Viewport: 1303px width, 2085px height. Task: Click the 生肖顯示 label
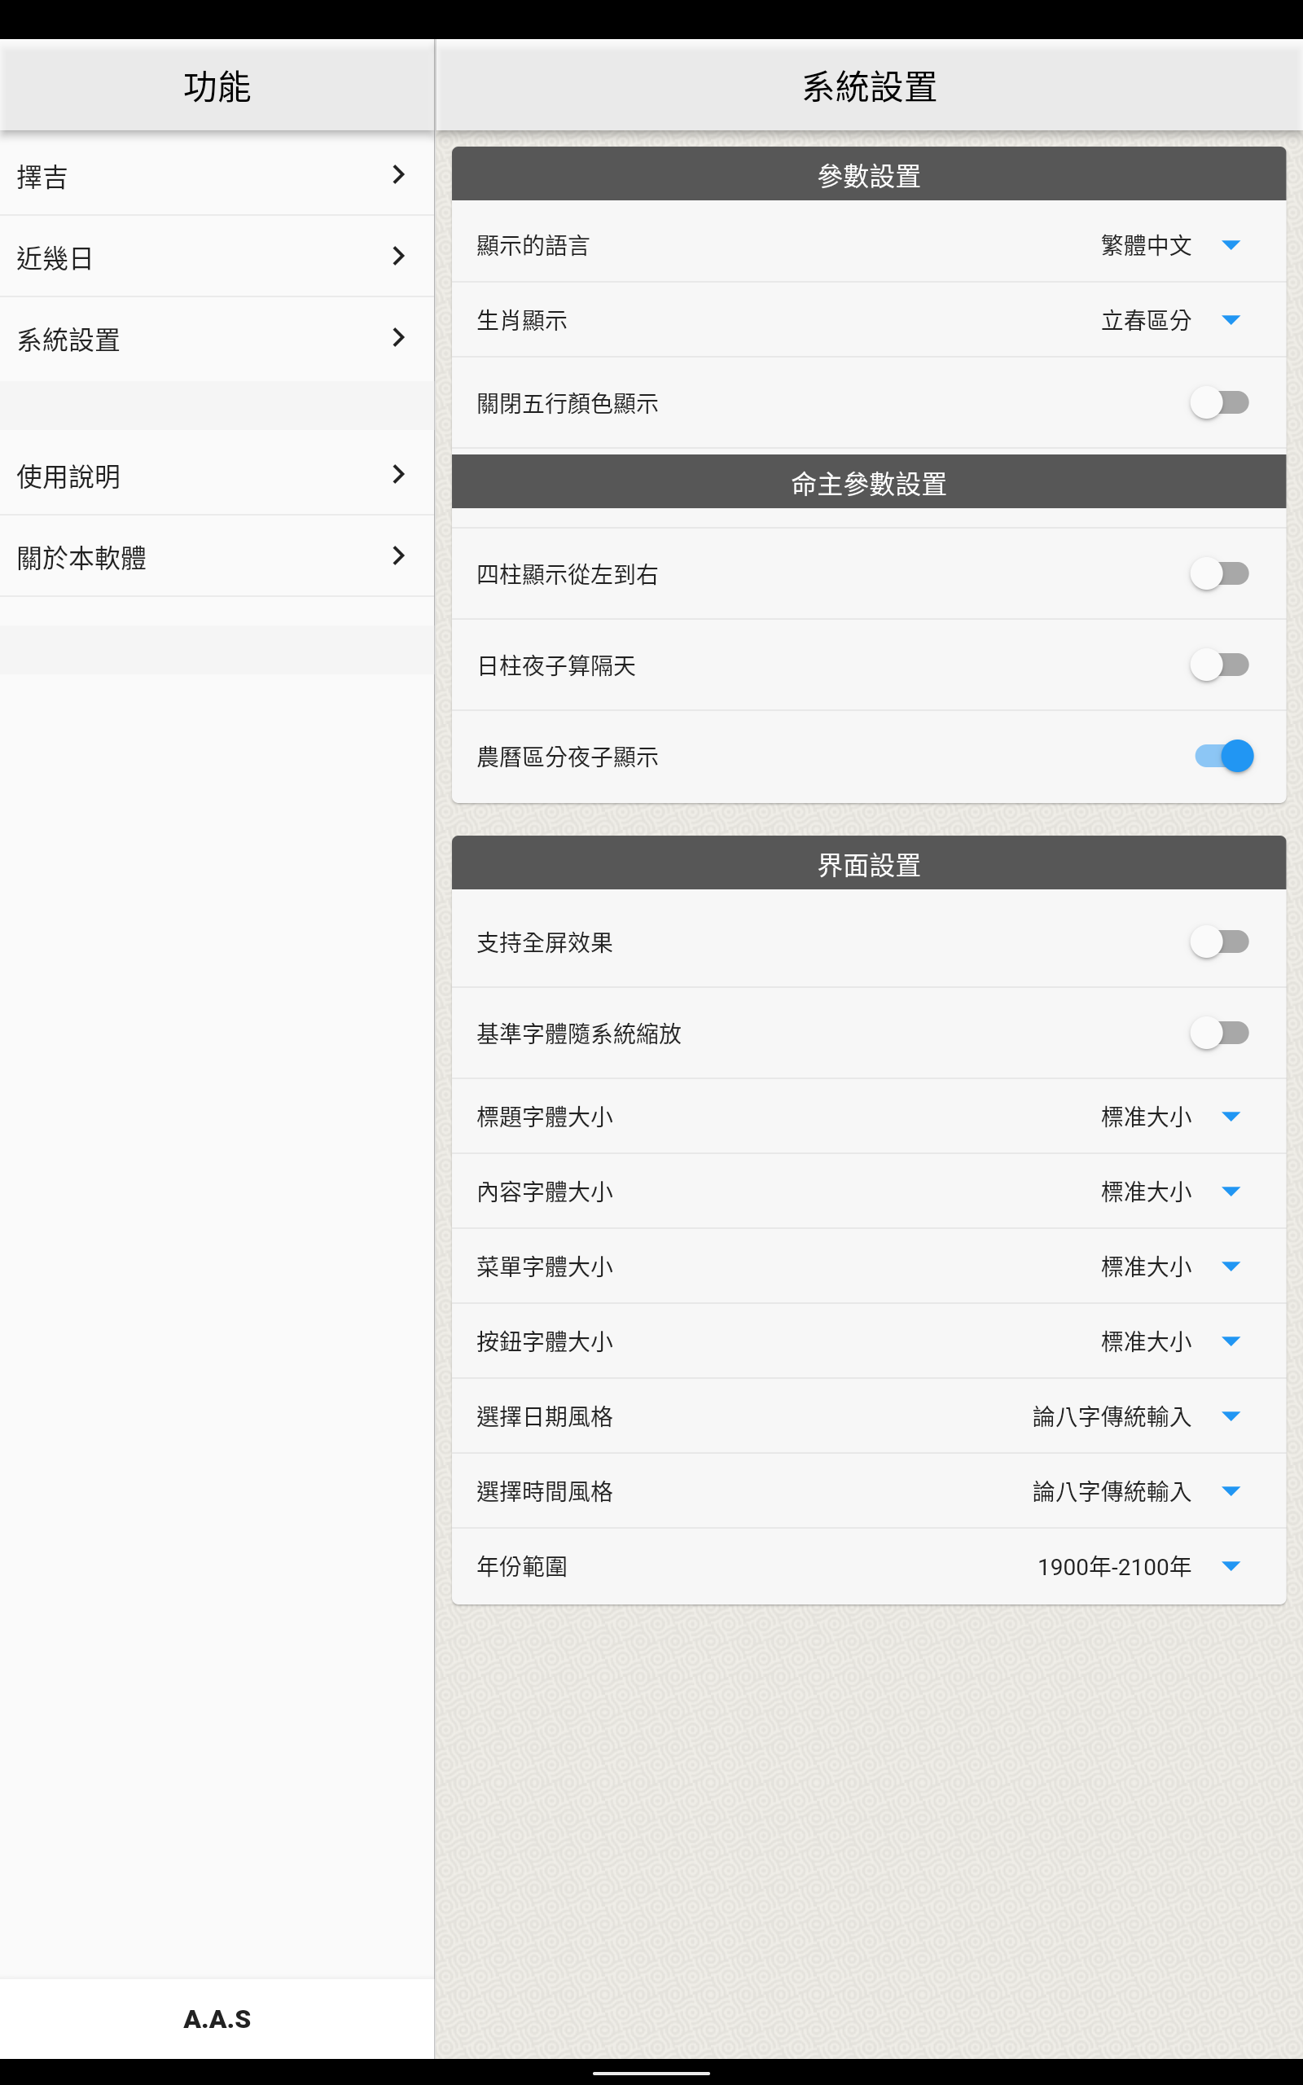point(522,321)
